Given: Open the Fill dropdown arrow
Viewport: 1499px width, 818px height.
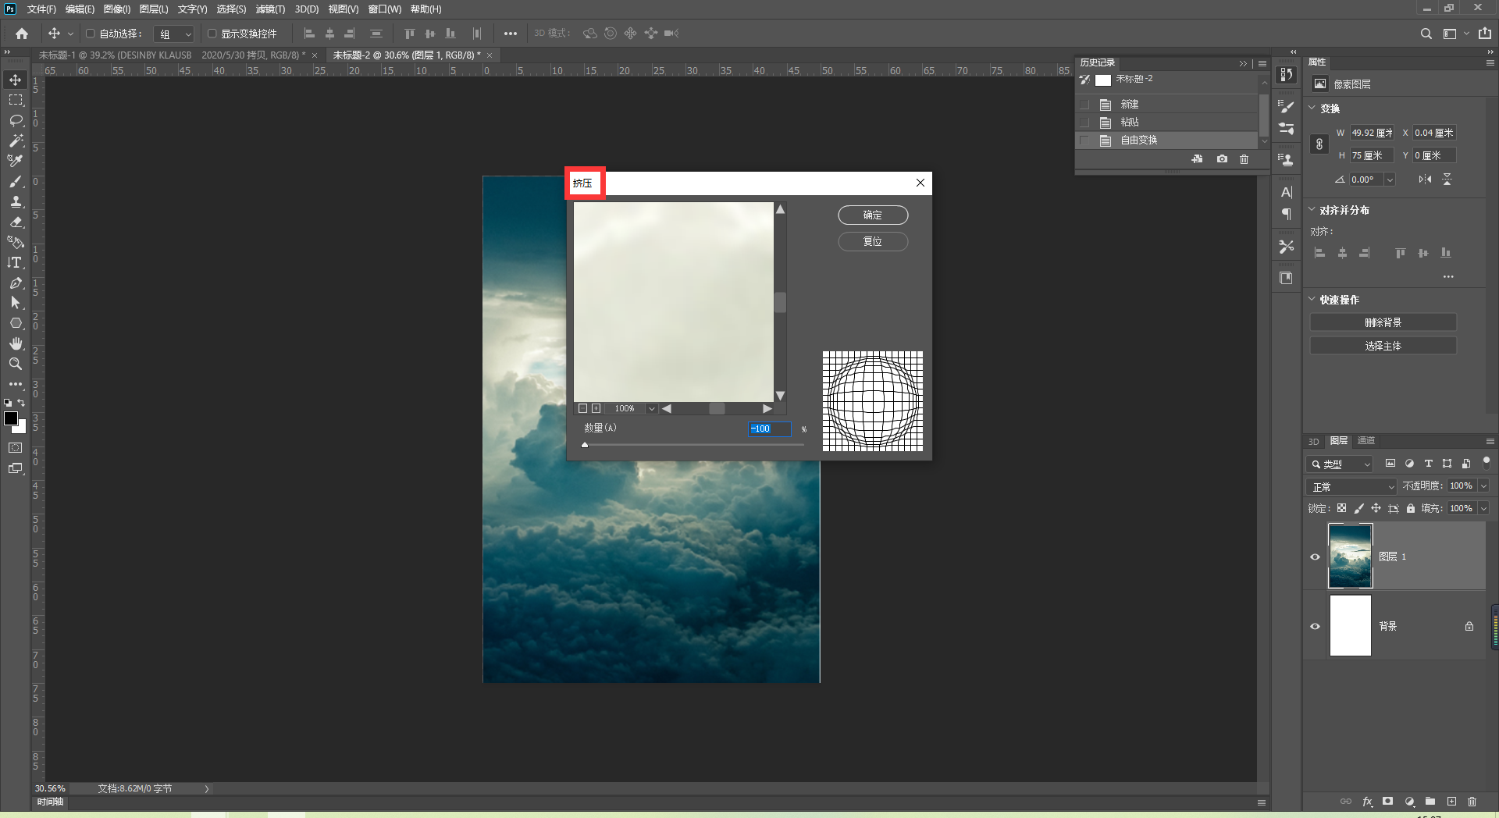Looking at the screenshot, I should (x=1483, y=509).
